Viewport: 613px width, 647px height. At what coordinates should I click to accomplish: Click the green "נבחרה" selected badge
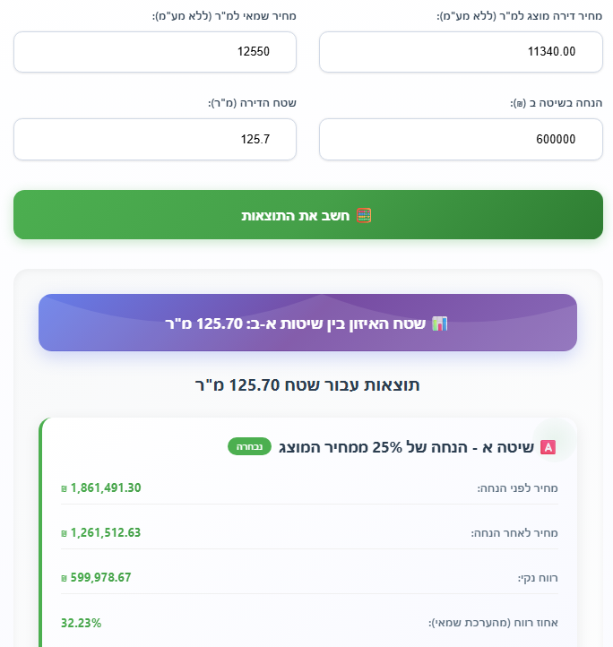[x=248, y=446]
